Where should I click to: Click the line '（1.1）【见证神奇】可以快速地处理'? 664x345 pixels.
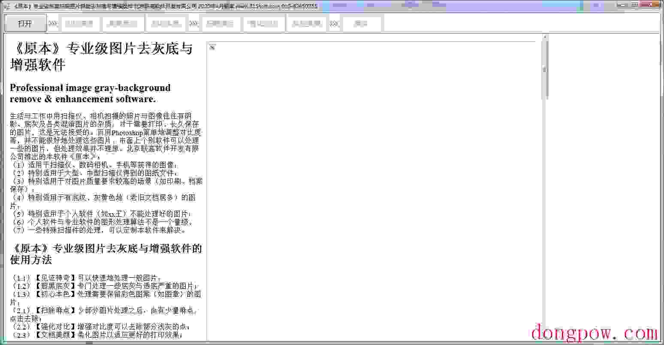(85, 278)
